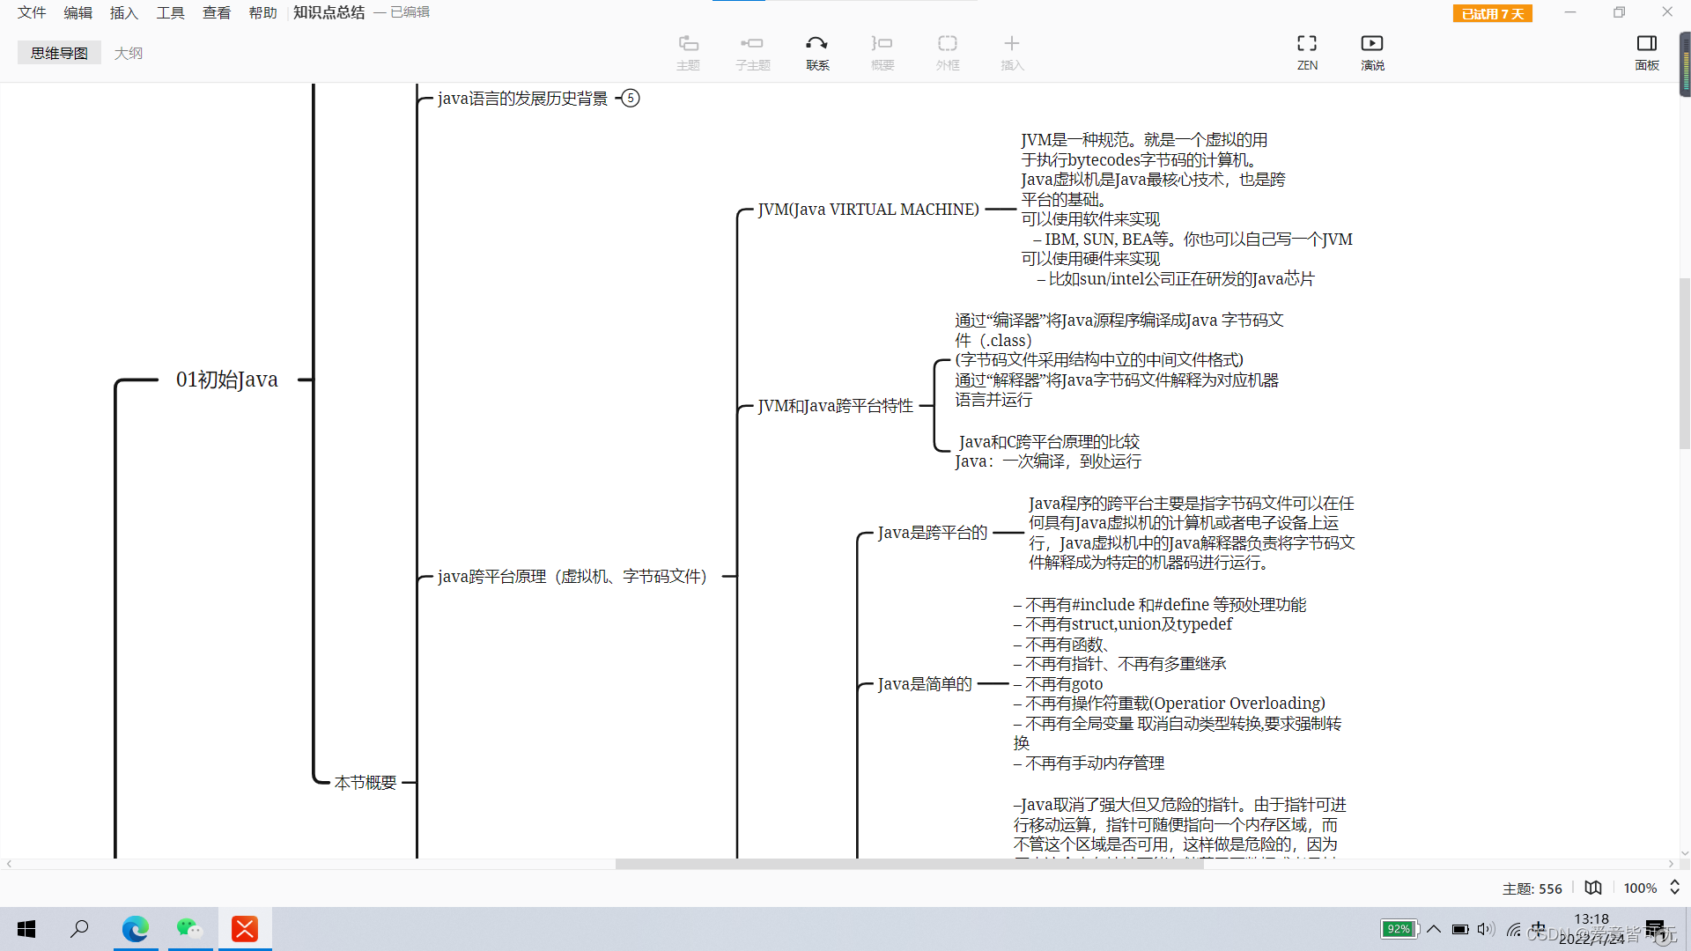The width and height of the screenshot is (1691, 951).
Task: Select the 通过“编译器” description node
Action: click(1119, 359)
